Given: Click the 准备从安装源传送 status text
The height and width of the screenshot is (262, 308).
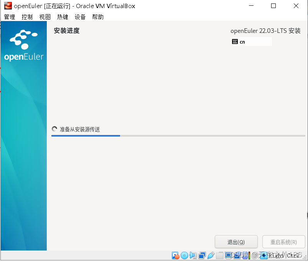Looking at the screenshot, I should click(80, 129).
